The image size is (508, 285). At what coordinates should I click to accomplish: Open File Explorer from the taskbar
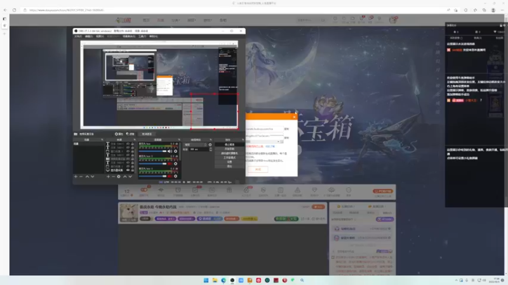tap(215, 280)
